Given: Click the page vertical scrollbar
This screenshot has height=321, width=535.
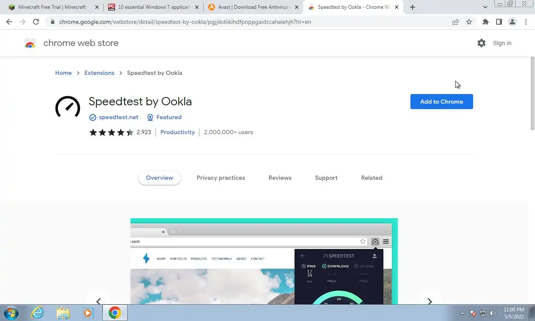Looking at the screenshot, I should 532,94.
